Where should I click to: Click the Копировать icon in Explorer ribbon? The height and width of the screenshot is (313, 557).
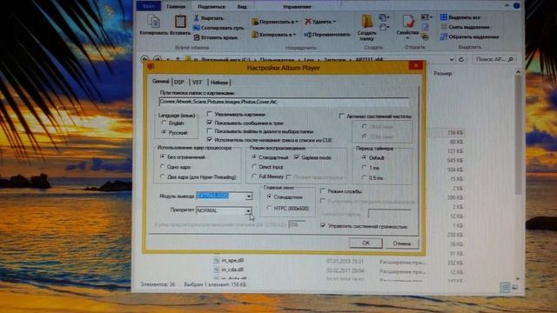pyautogui.click(x=153, y=21)
